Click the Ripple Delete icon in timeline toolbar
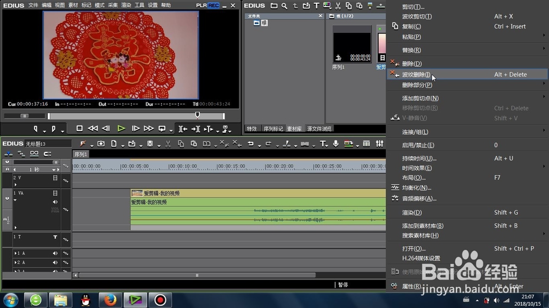 (237, 144)
